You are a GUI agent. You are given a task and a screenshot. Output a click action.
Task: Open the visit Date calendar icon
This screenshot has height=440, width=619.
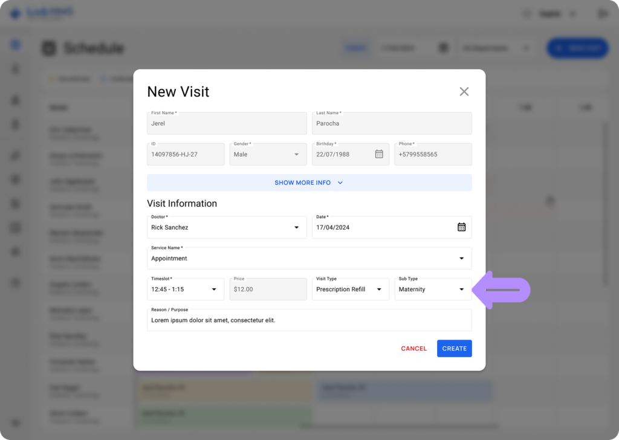(x=461, y=227)
